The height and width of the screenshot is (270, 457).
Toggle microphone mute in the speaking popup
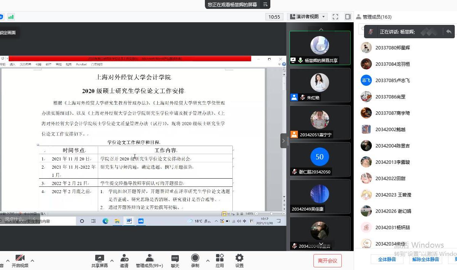click(371, 32)
